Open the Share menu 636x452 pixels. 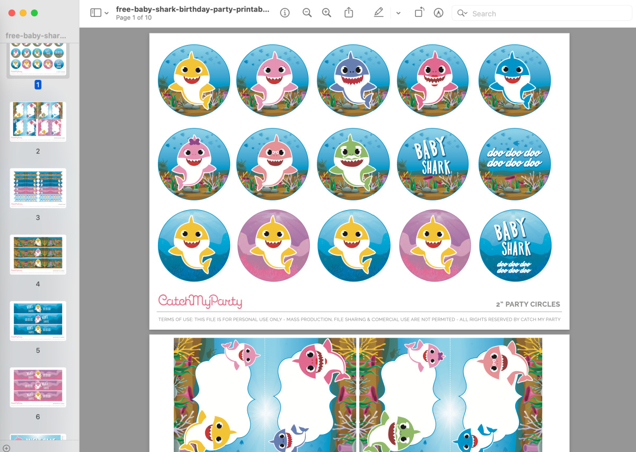click(x=349, y=12)
